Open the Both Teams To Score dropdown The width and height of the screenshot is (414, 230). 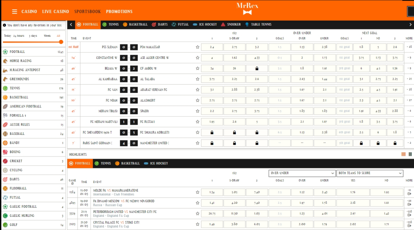(x=370, y=173)
